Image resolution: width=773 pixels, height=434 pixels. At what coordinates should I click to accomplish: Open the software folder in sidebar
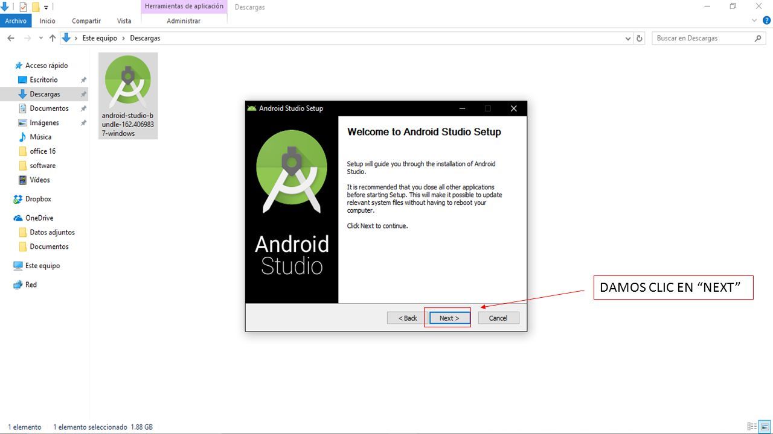coord(42,166)
